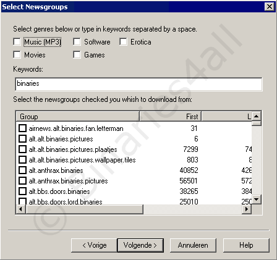This screenshot has height=260, width=277.
Task: Click First value 803
Action: 192,160
